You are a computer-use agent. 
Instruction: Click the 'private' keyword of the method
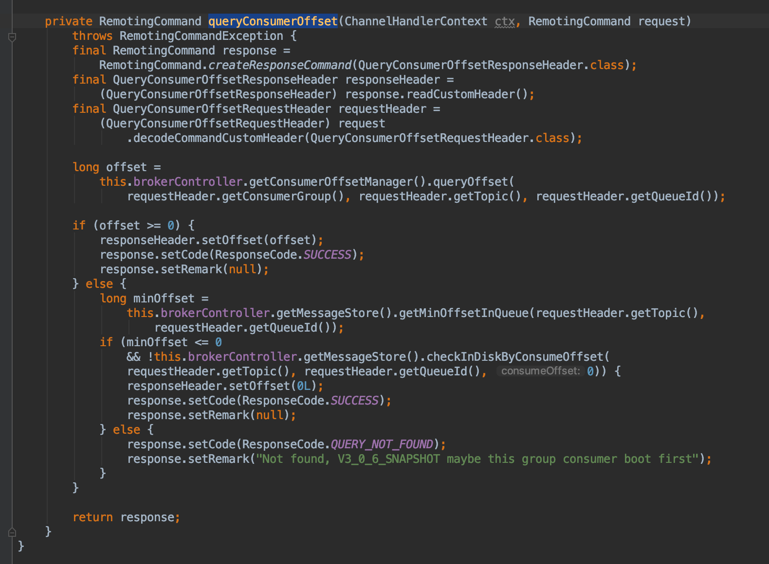pos(69,21)
